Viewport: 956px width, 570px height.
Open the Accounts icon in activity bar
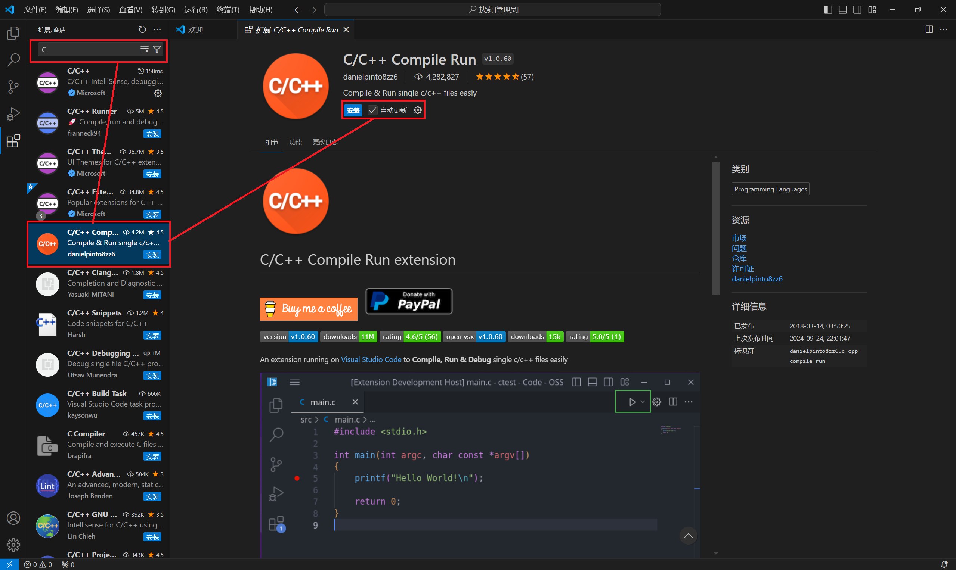[x=13, y=518]
